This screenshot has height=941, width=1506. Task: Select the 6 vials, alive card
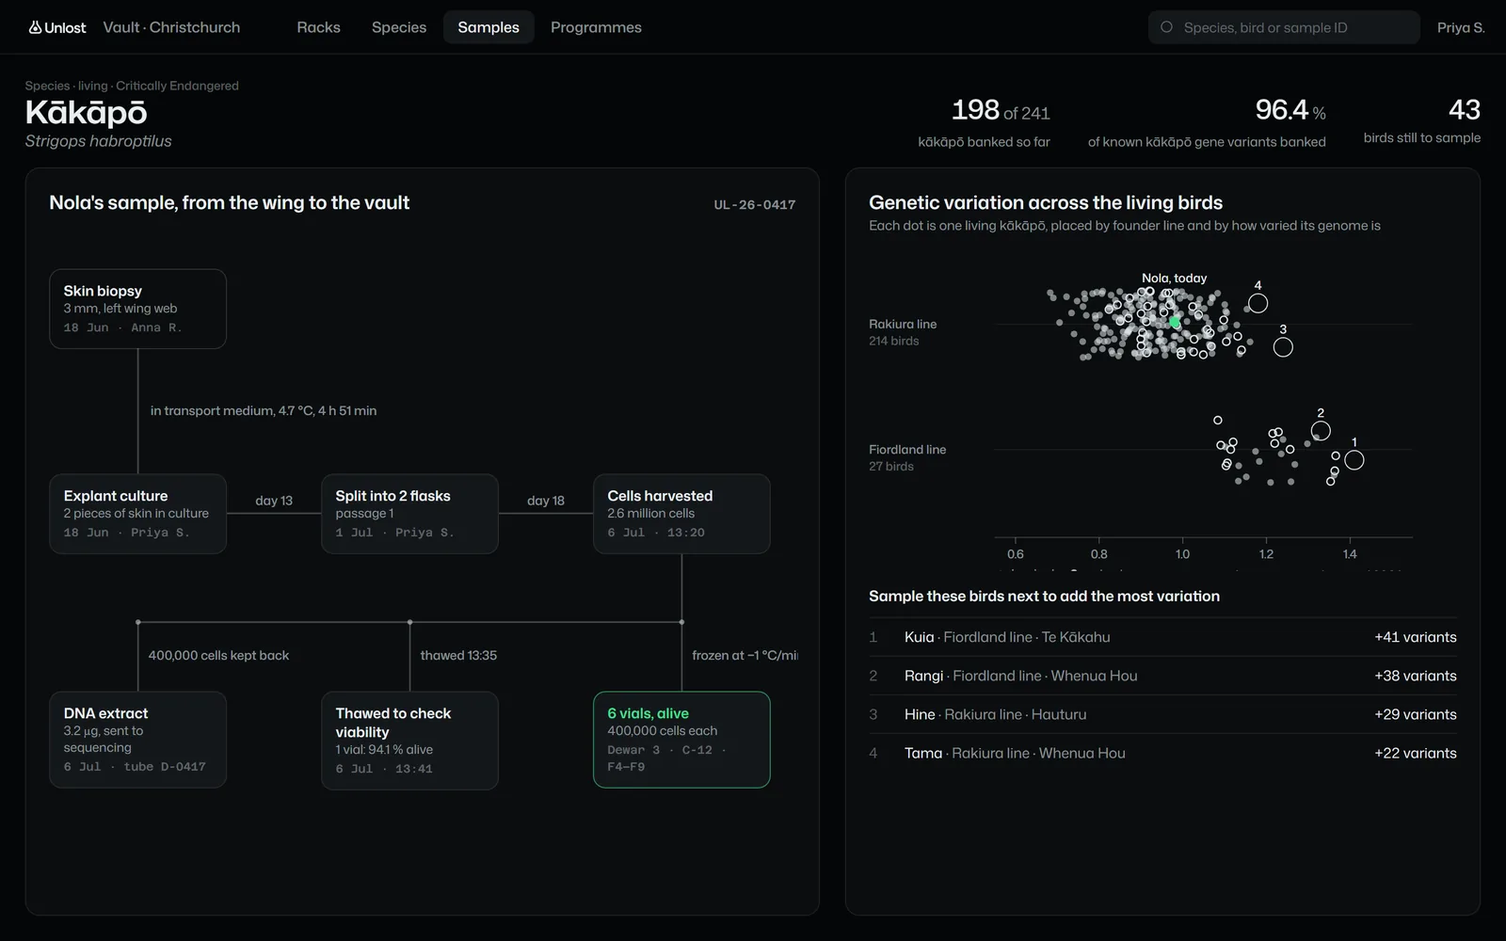point(681,740)
